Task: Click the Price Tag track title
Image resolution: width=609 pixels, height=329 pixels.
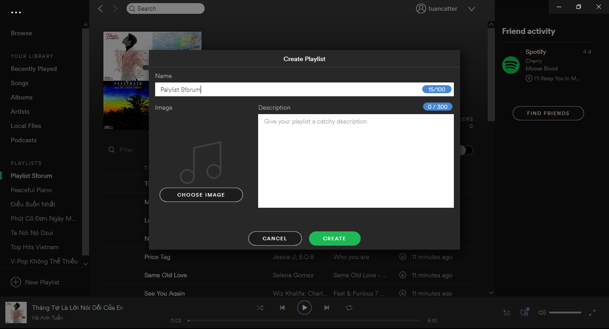Action: point(157,257)
